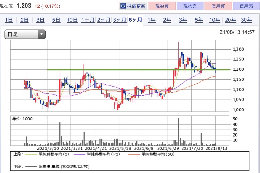Click the 信用売 button
The width and height of the screenshot is (260, 173).
point(246,6)
